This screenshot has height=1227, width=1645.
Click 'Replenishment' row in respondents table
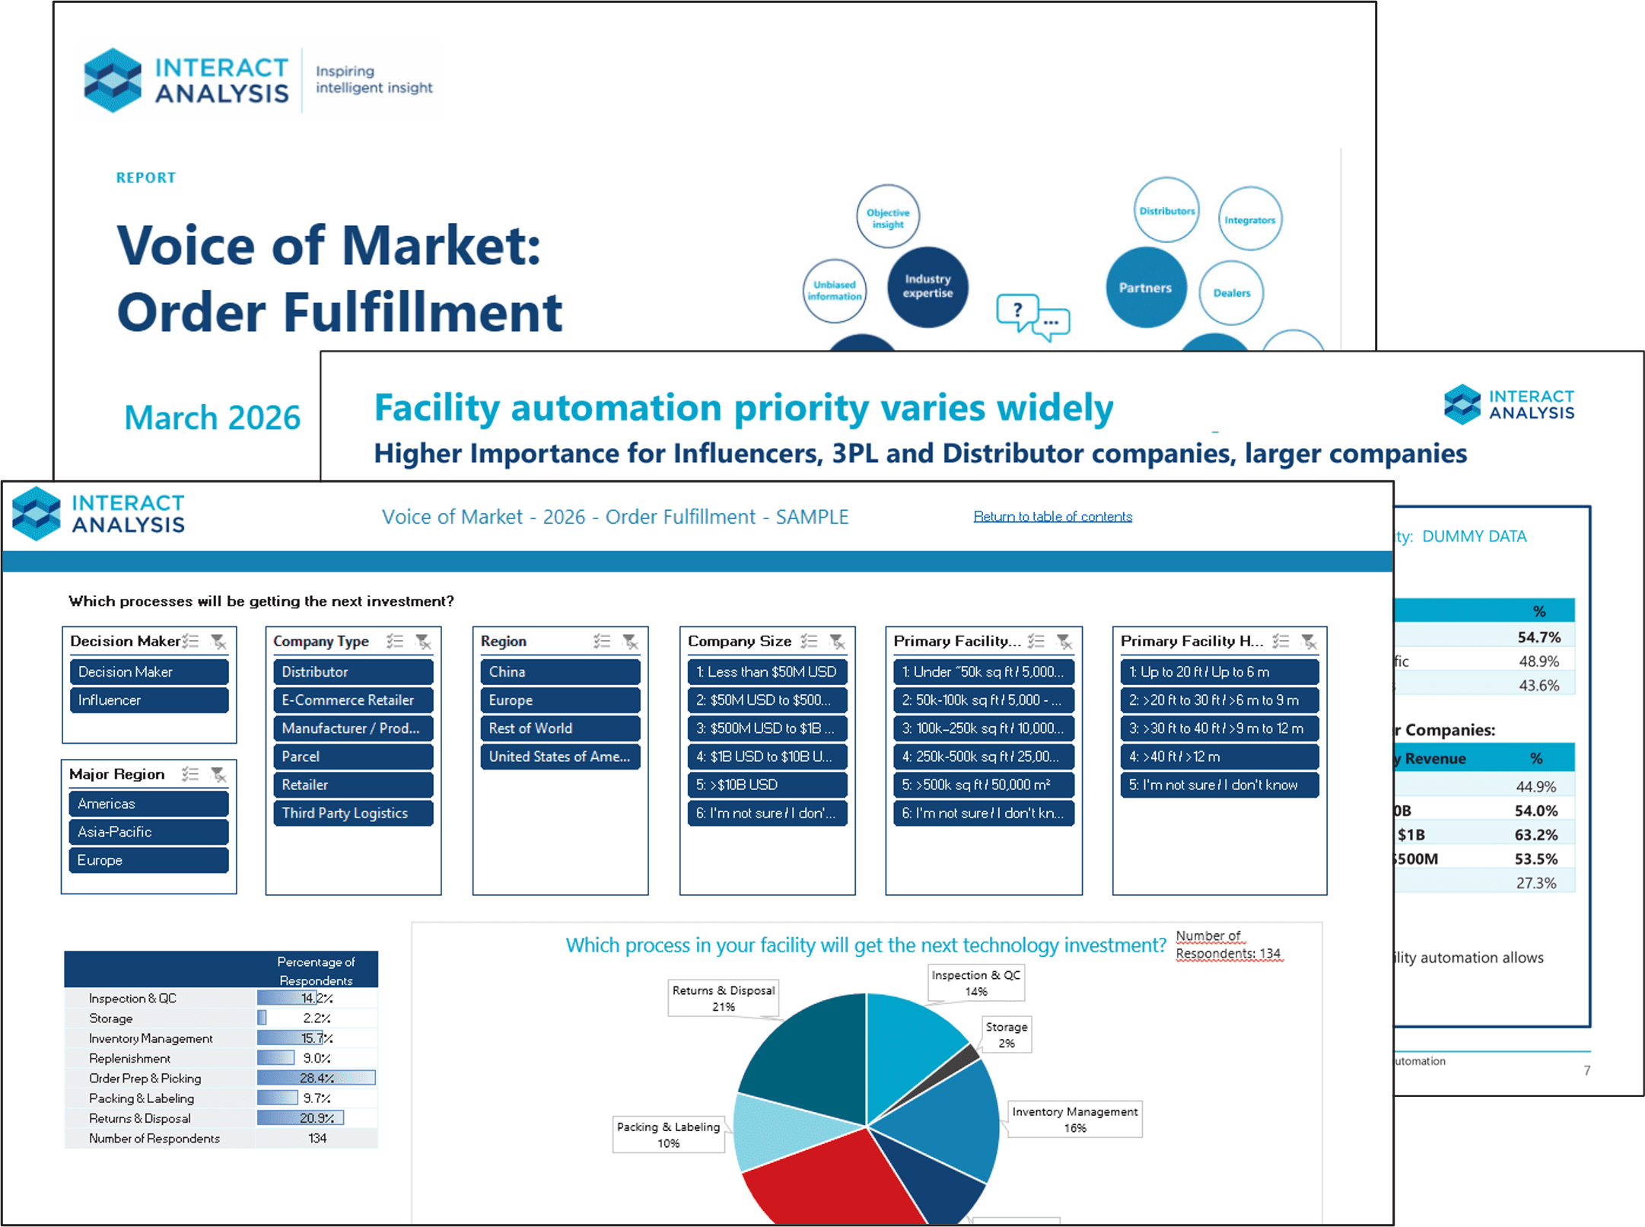pyautogui.click(x=221, y=1058)
